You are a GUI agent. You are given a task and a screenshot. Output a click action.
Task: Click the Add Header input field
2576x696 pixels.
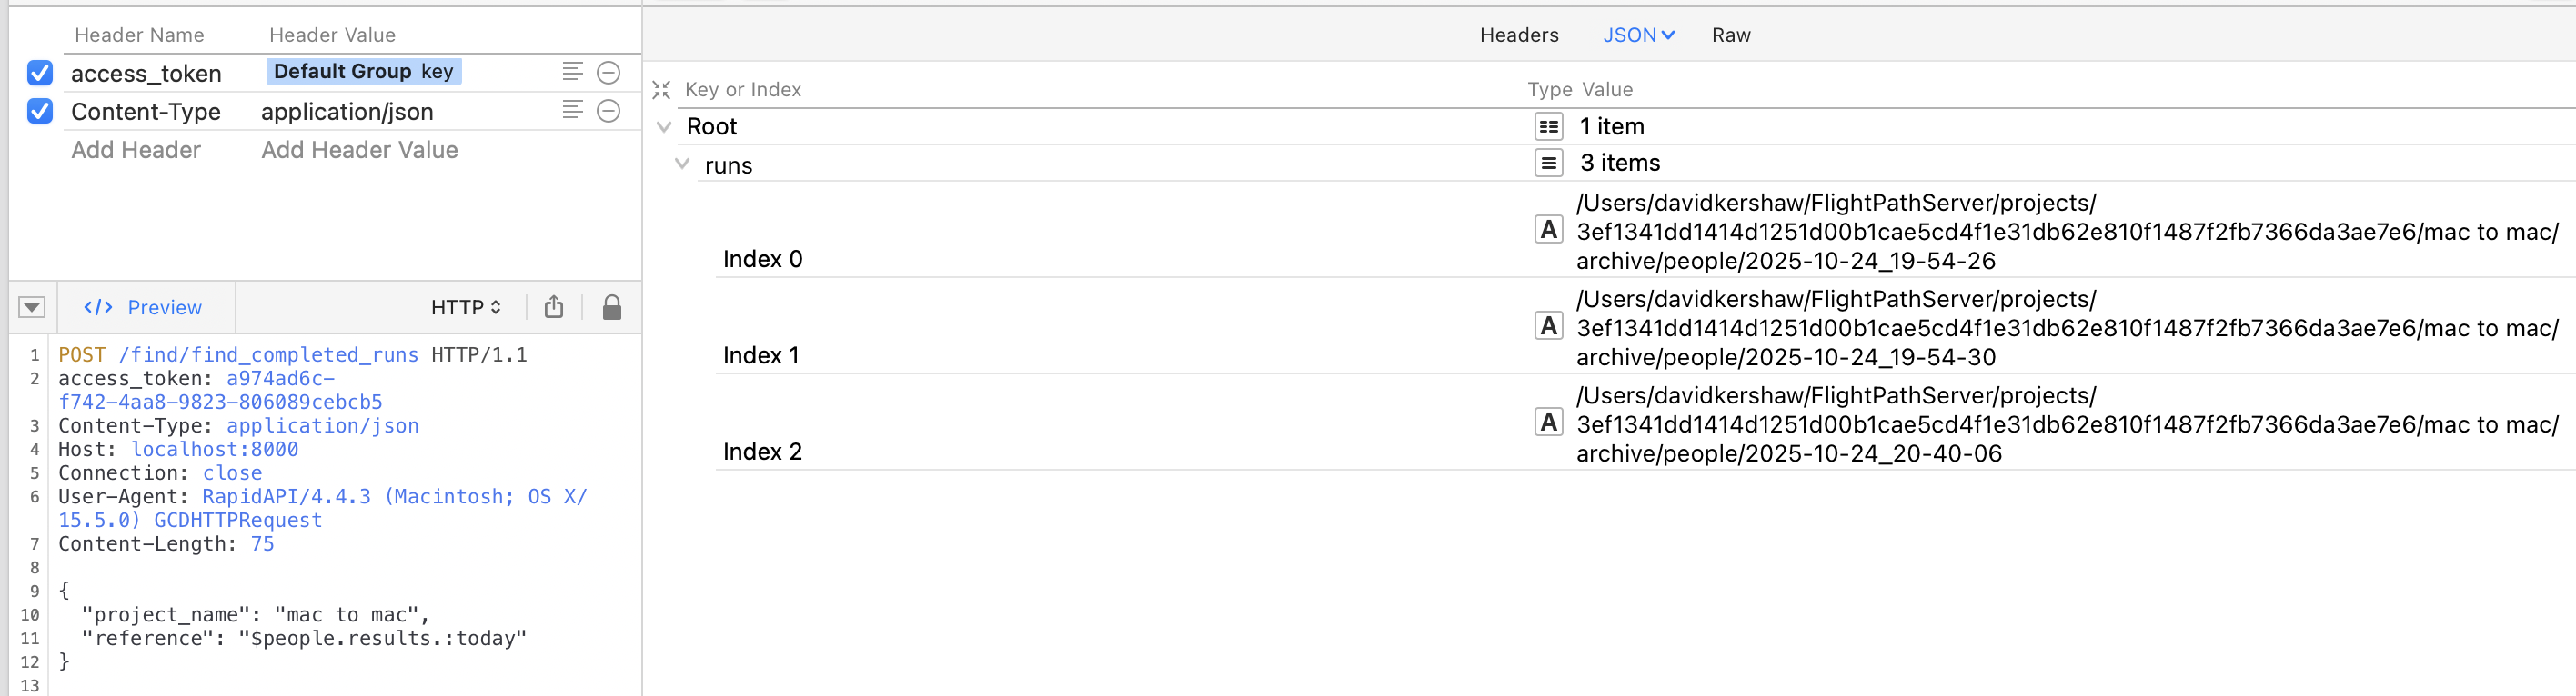(136, 150)
